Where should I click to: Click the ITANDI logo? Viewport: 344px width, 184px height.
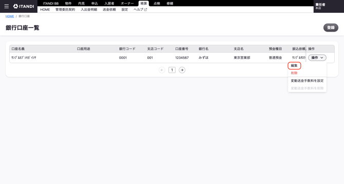24,6
